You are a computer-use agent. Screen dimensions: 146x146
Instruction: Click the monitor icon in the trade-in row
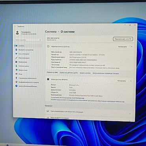pos(48,111)
